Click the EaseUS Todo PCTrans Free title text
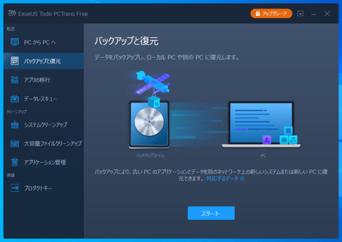Image resolution: width=342 pixels, height=242 pixels. point(53,14)
